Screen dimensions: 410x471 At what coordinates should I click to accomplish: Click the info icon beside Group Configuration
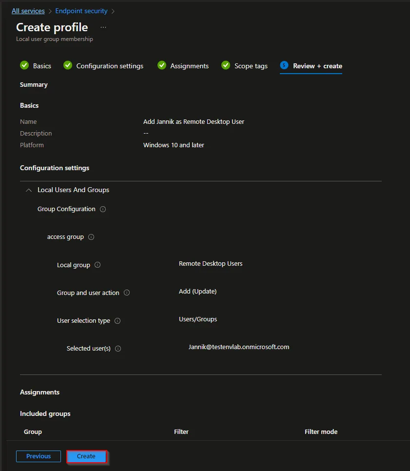(103, 209)
